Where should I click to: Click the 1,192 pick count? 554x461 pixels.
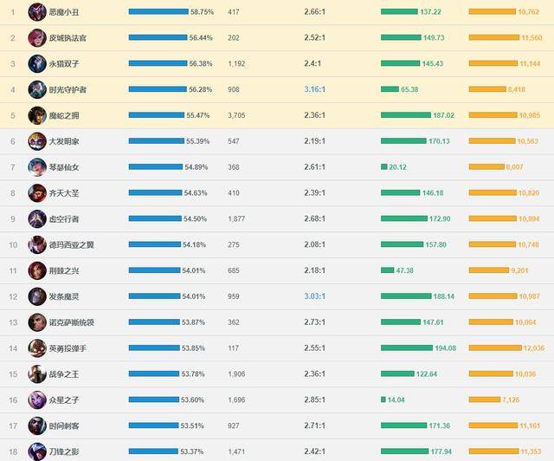point(236,63)
